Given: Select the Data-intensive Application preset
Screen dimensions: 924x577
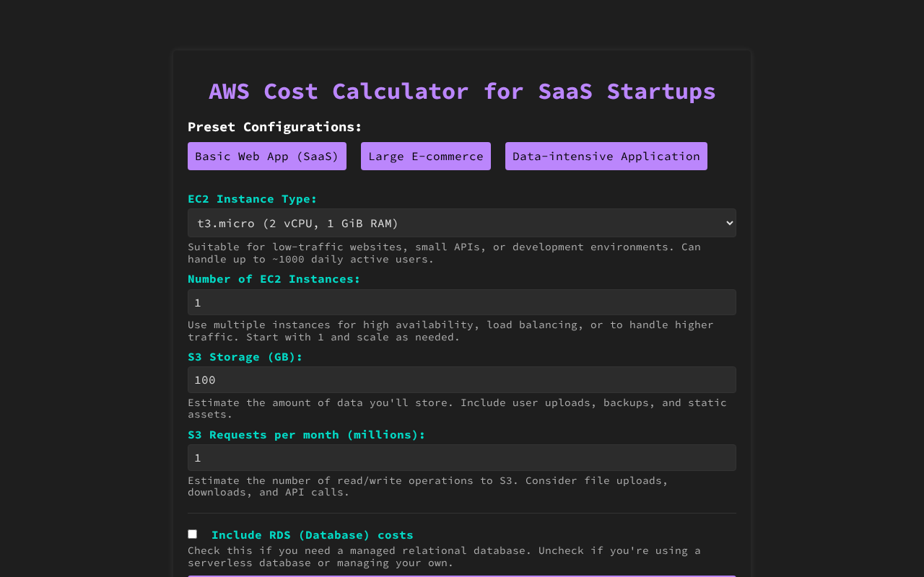Looking at the screenshot, I should pos(606,157).
